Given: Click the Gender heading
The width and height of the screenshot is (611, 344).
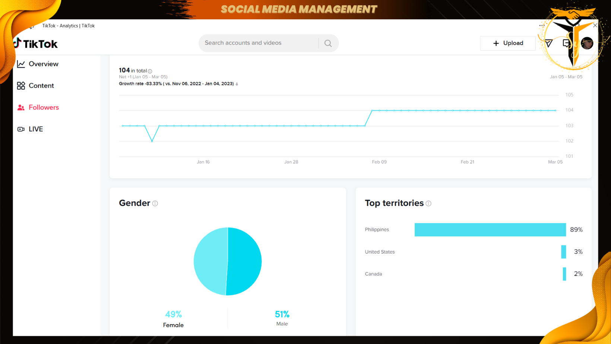Looking at the screenshot, I should click(x=134, y=203).
